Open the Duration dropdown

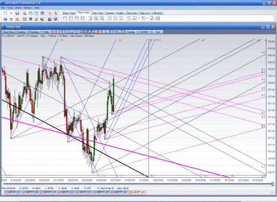pos(22,32)
